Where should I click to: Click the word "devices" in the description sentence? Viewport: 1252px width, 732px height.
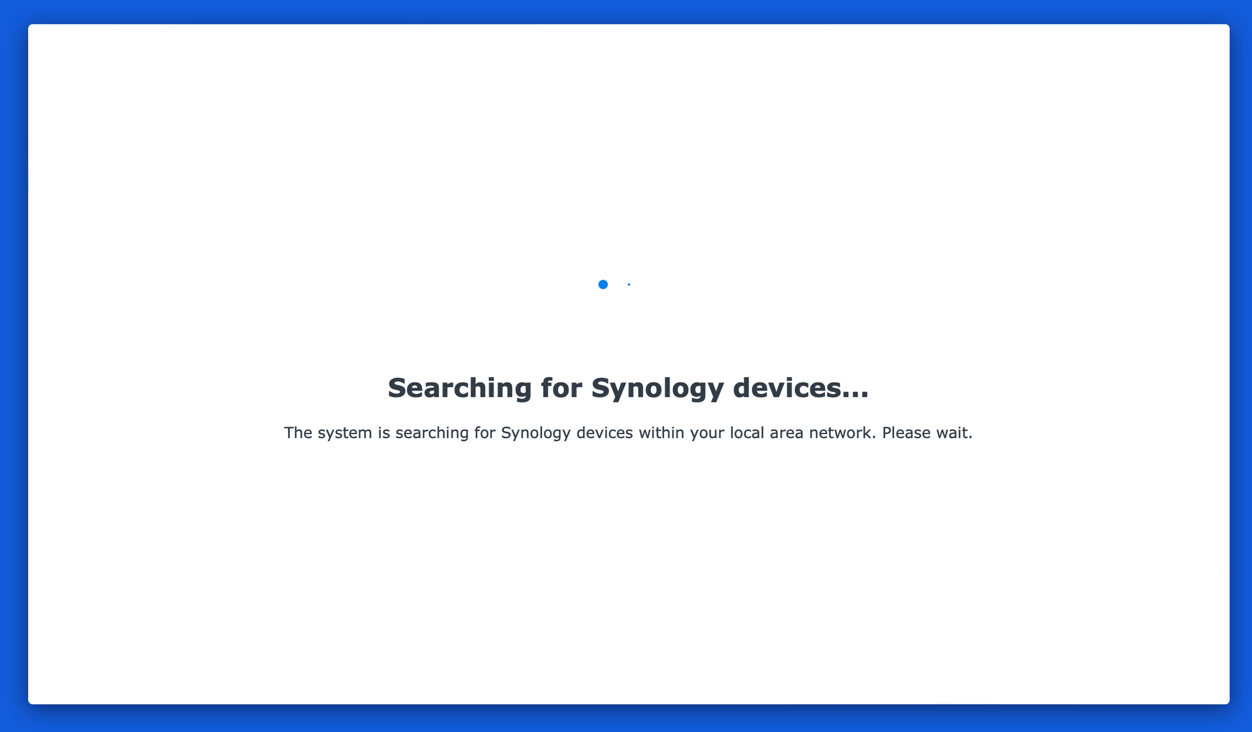pyautogui.click(x=605, y=433)
